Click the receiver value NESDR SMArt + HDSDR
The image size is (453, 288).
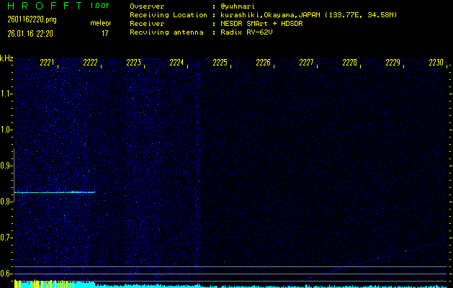pyautogui.click(x=261, y=24)
